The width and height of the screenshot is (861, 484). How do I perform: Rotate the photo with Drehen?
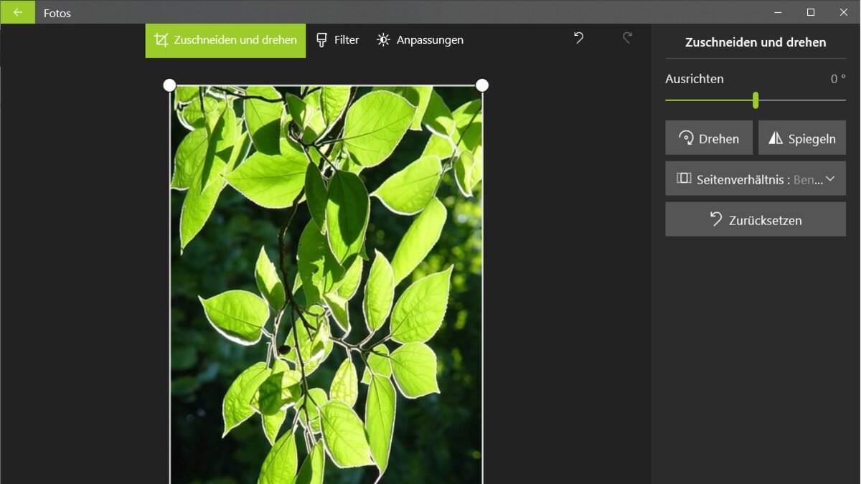click(x=708, y=138)
